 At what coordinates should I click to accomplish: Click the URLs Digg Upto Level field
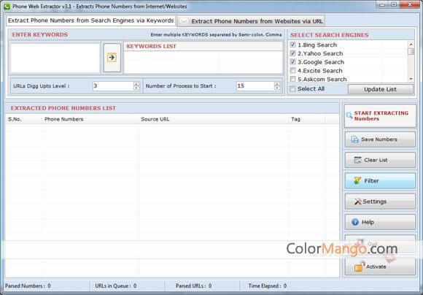(113, 86)
